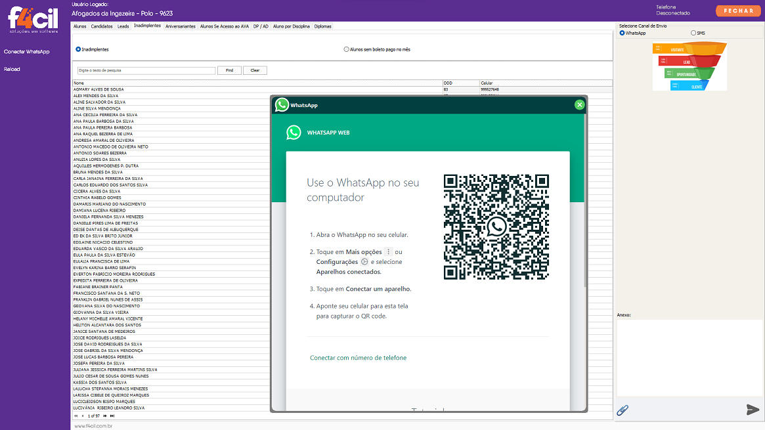Switch to the Aniversariantes tab
Image resolution: width=765 pixels, height=430 pixels.
pos(180,26)
